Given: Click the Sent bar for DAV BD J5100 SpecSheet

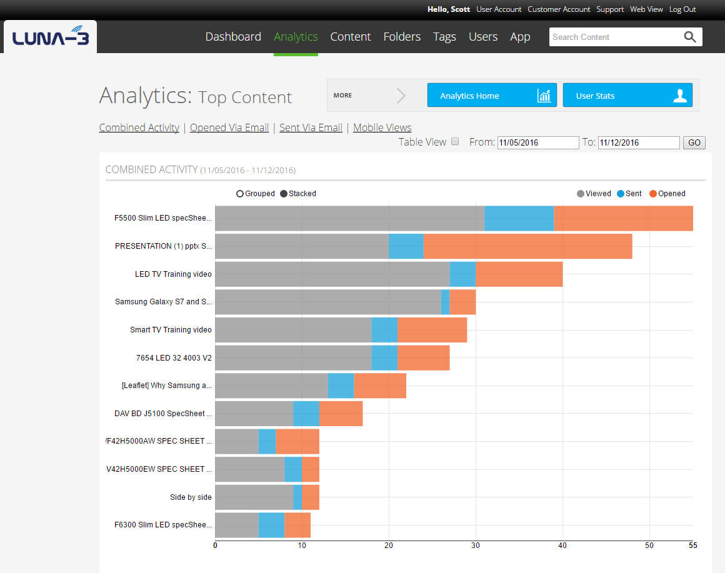Looking at the screenshot, I should coord(306,414).
